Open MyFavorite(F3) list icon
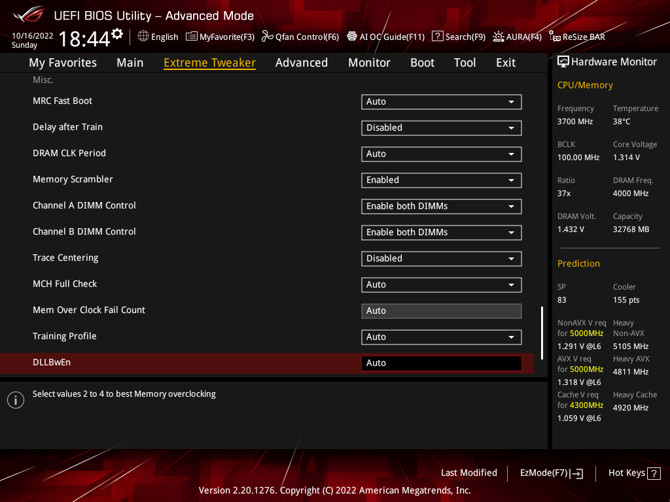This screenshot has width=670, height=502. 192,37
